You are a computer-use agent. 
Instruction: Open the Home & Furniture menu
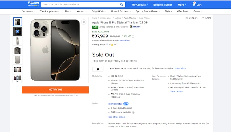click(x=121, y=11)
